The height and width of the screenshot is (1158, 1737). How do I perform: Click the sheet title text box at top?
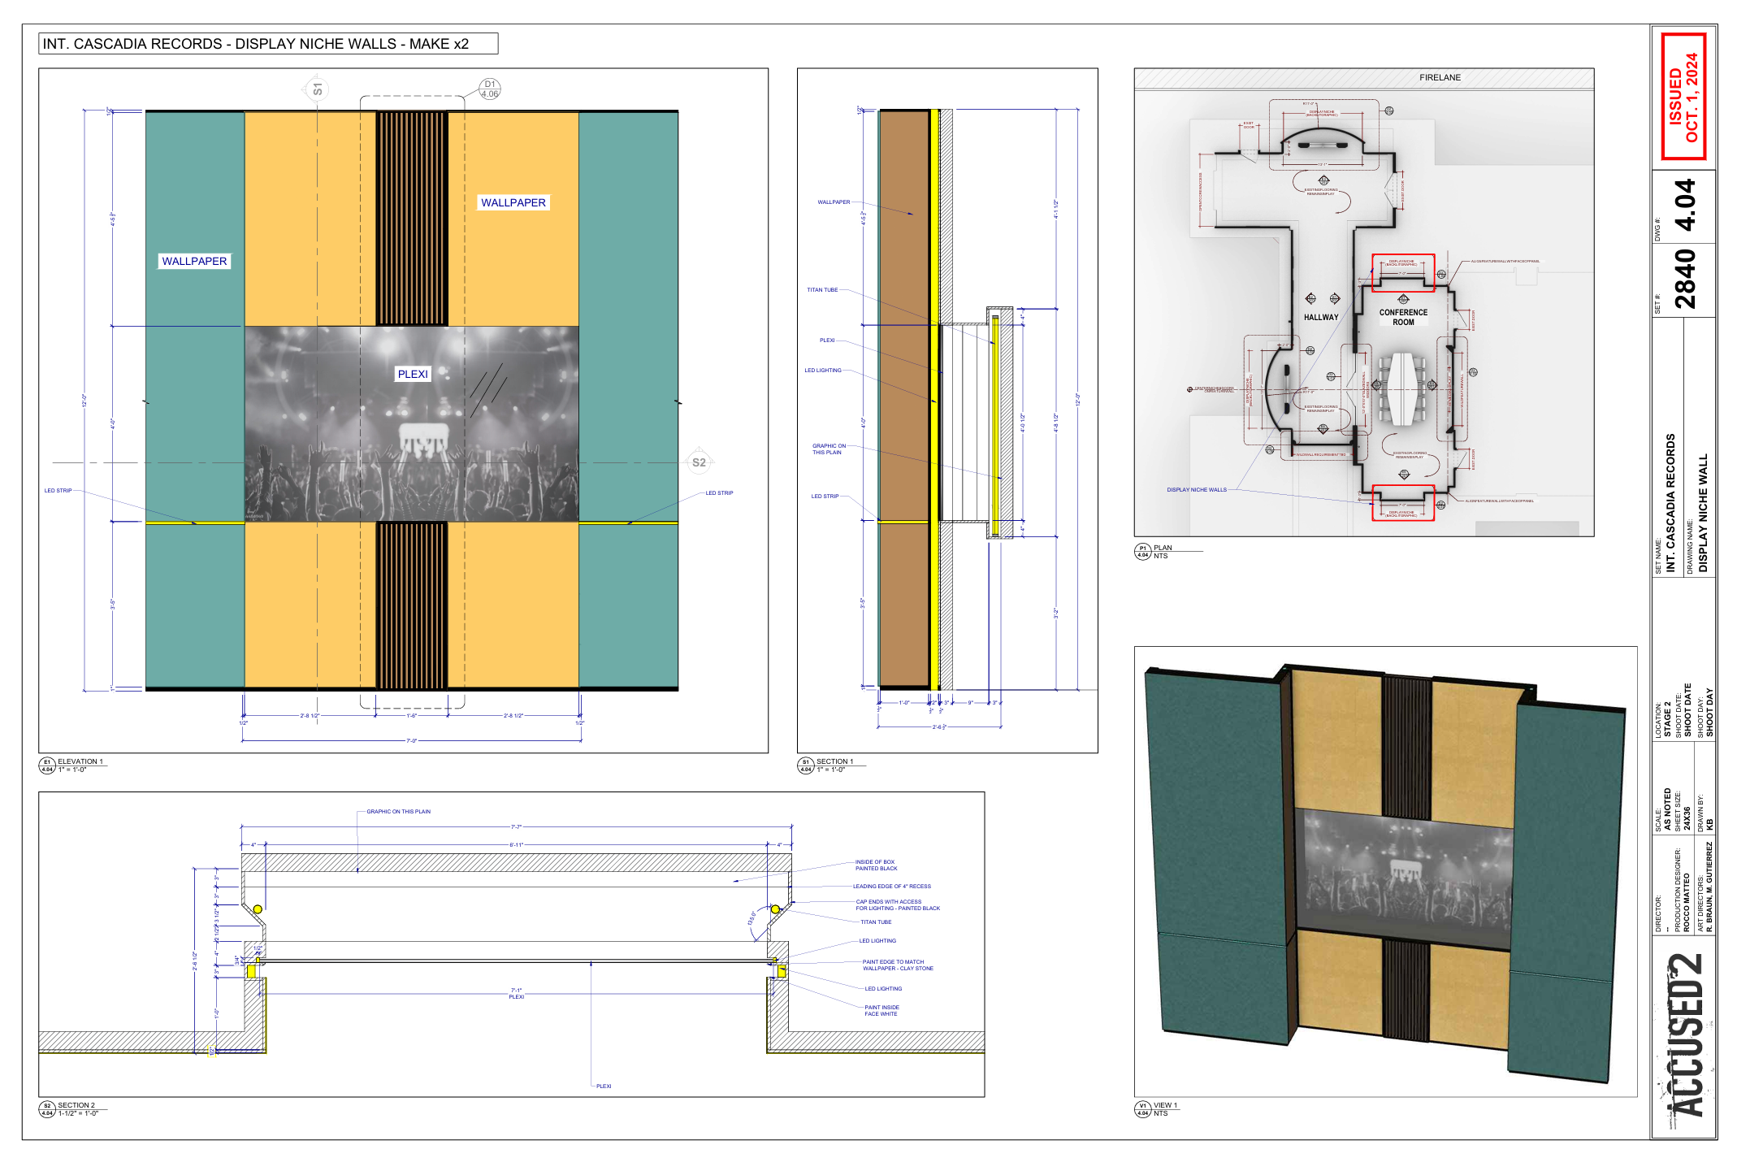click(x=268, y=44)
